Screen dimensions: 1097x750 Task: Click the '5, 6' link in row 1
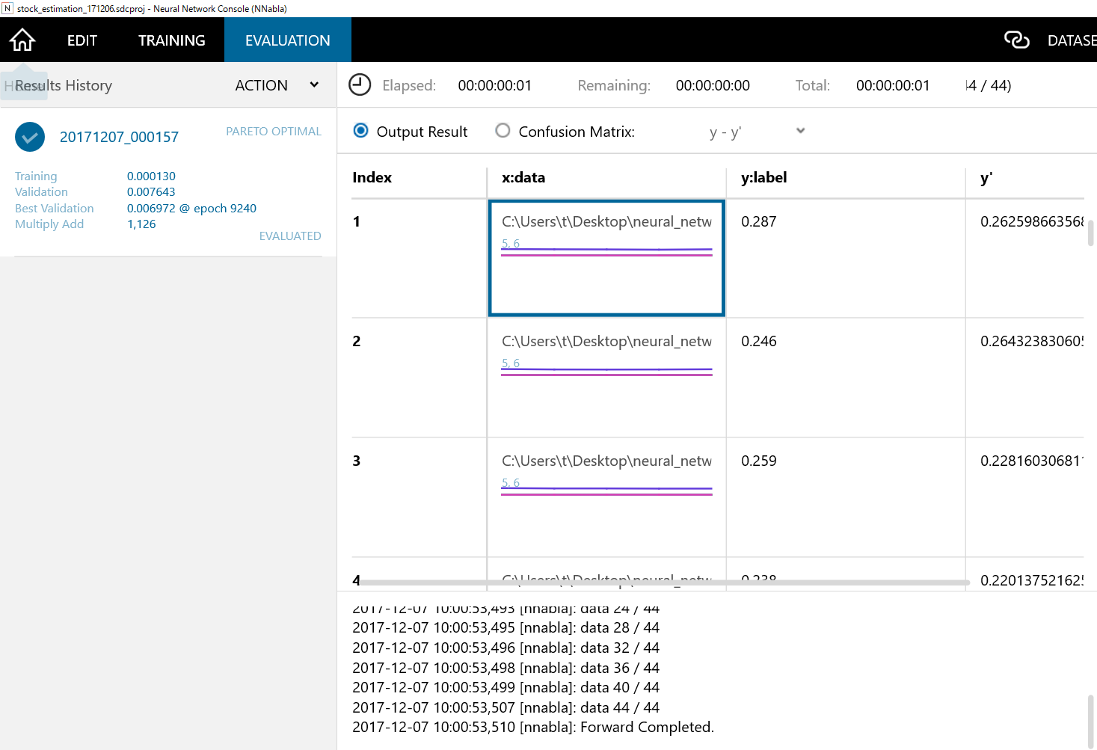[x=510, y=244]
